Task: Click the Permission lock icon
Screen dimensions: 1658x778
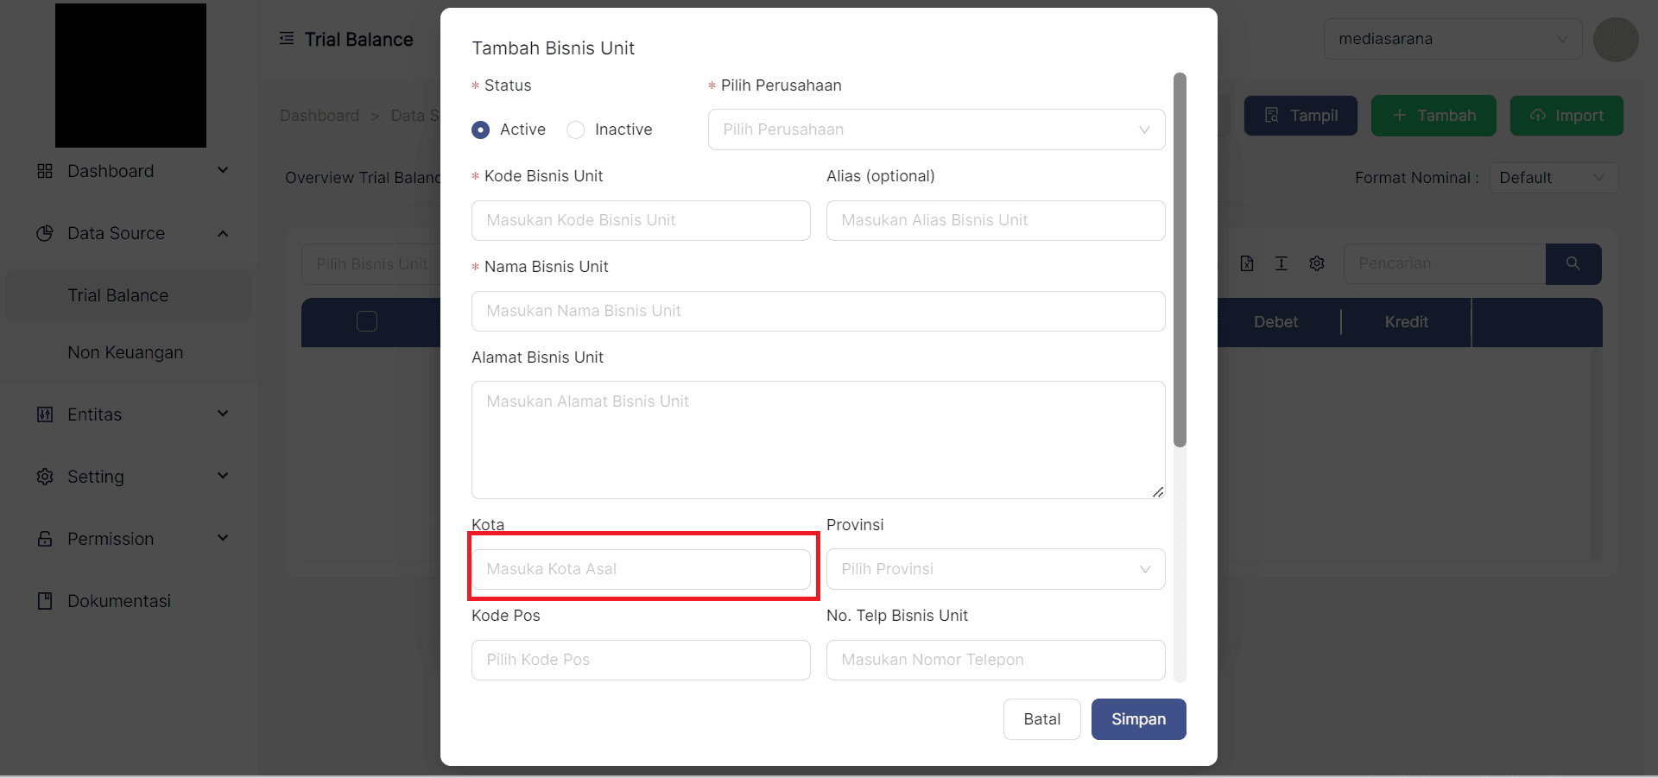Action: pyautogui.click(x=45, y=539)
